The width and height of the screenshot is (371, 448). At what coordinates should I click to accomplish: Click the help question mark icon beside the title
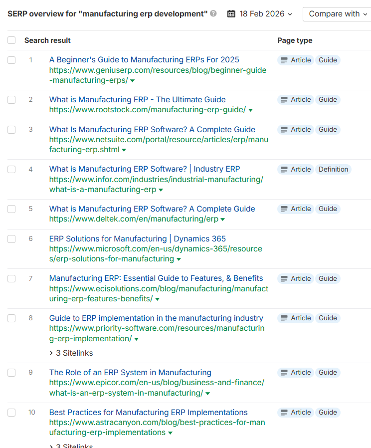pos(213,13)
